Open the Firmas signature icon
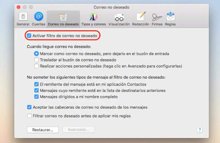Screen dimensions: 220x143 [157, 17]
